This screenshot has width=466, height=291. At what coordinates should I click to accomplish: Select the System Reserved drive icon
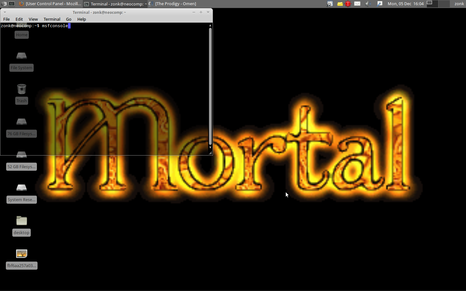(22, 188)
